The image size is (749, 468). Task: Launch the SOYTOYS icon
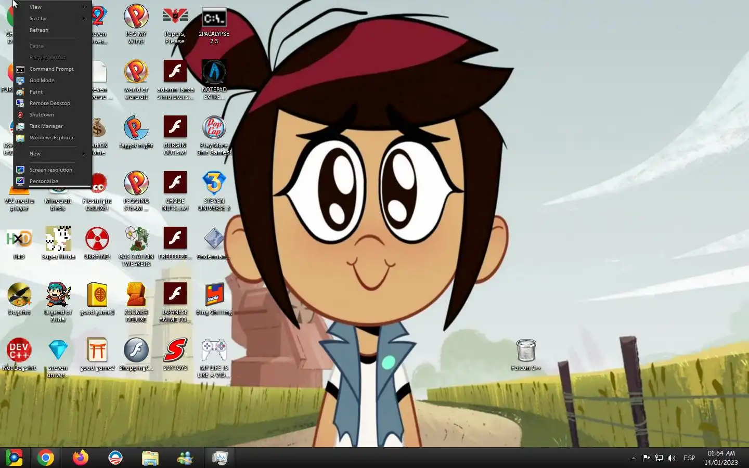coord(175,354)
